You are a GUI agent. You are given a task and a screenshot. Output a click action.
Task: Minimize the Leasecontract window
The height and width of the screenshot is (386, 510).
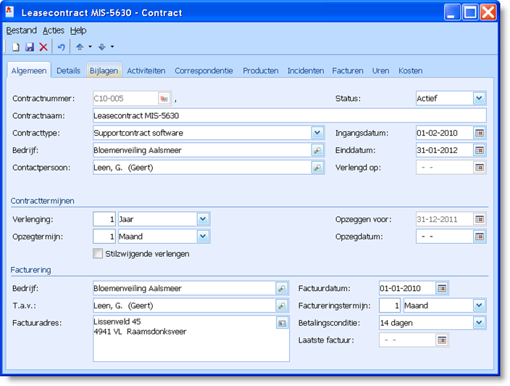click(x=452, y=12)
